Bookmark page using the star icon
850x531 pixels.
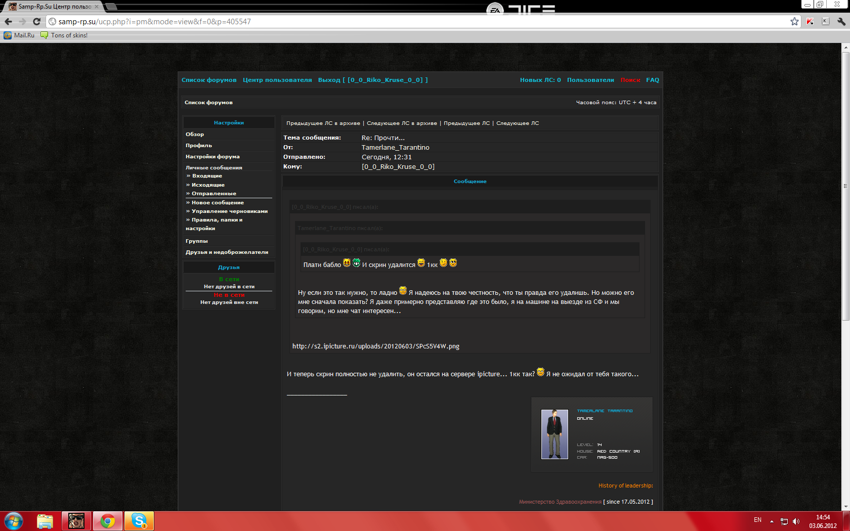tap(794, 21)
